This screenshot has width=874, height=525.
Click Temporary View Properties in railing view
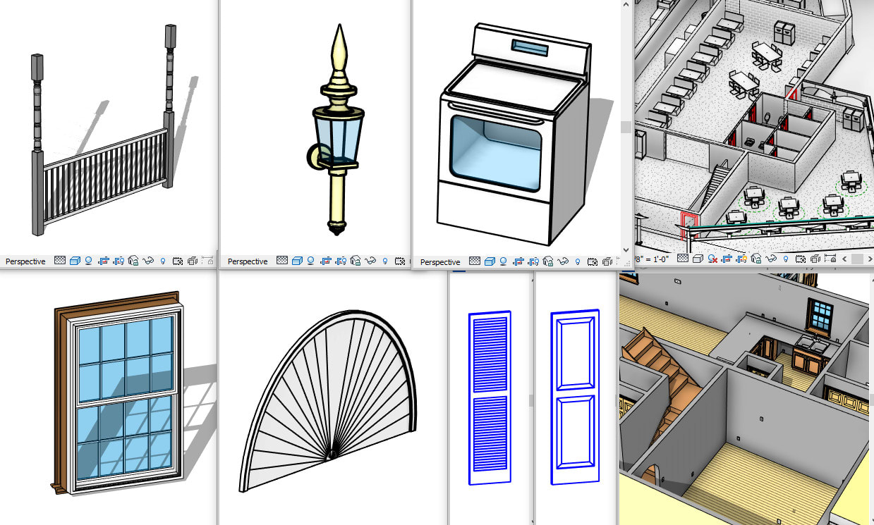tap(178, 261)
